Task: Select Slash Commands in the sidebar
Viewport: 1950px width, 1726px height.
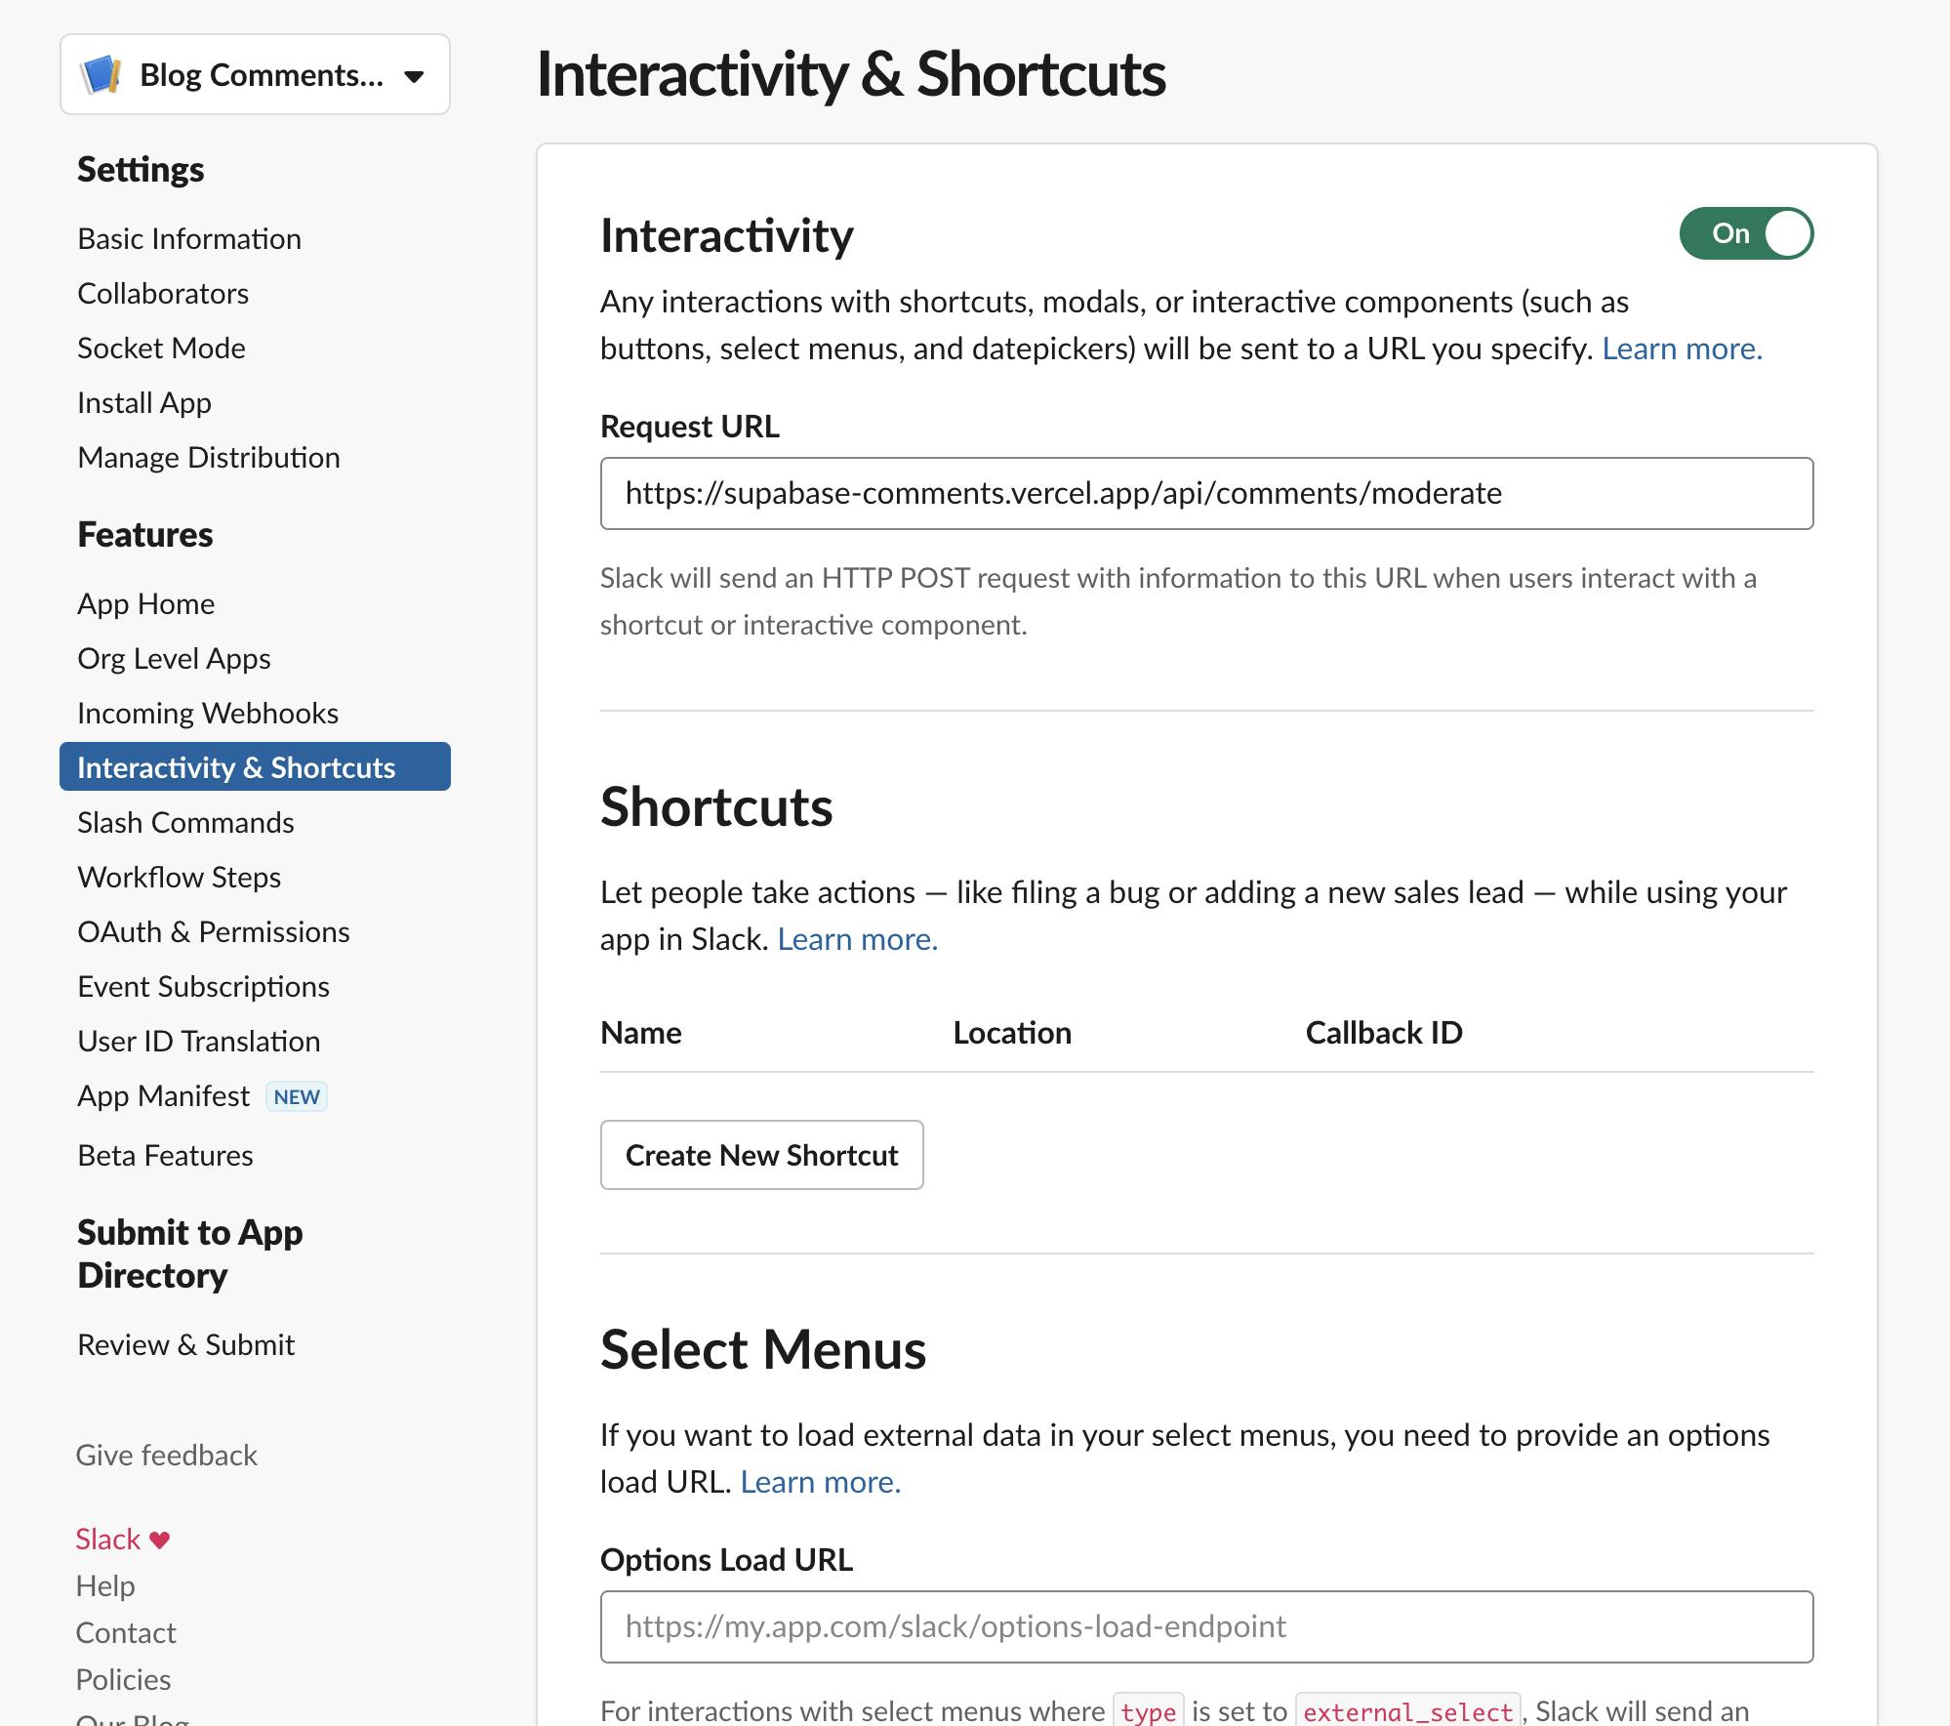Action: (x=185, y=822)
